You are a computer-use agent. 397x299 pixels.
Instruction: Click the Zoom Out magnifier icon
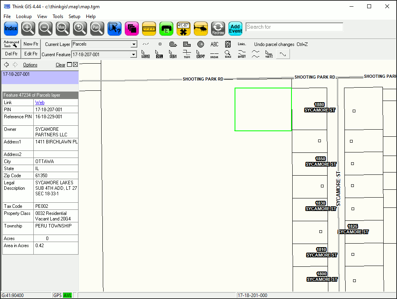tap(46, 28)
